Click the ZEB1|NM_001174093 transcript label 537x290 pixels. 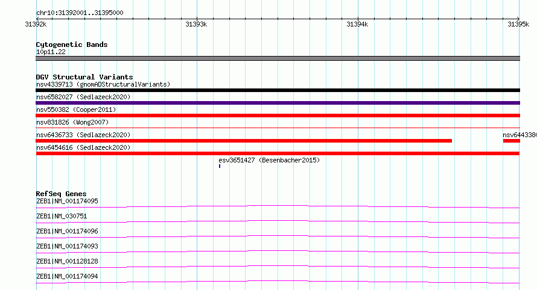[x=67, y=246]
